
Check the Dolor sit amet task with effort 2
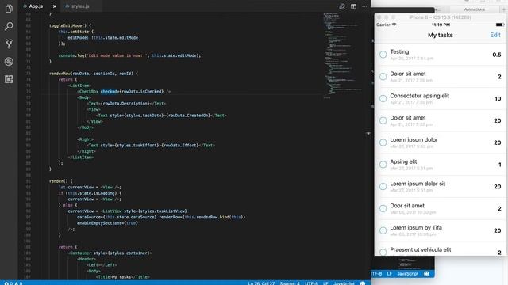(383, 77)
